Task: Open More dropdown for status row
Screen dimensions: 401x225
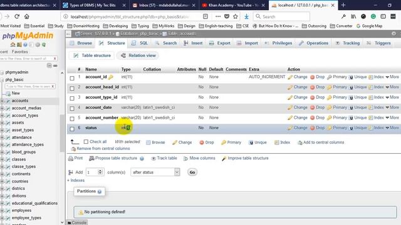Action: click(x=392, y=127)
